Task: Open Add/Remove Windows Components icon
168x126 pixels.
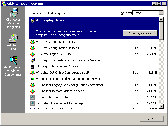Action: tap(13, 60)
